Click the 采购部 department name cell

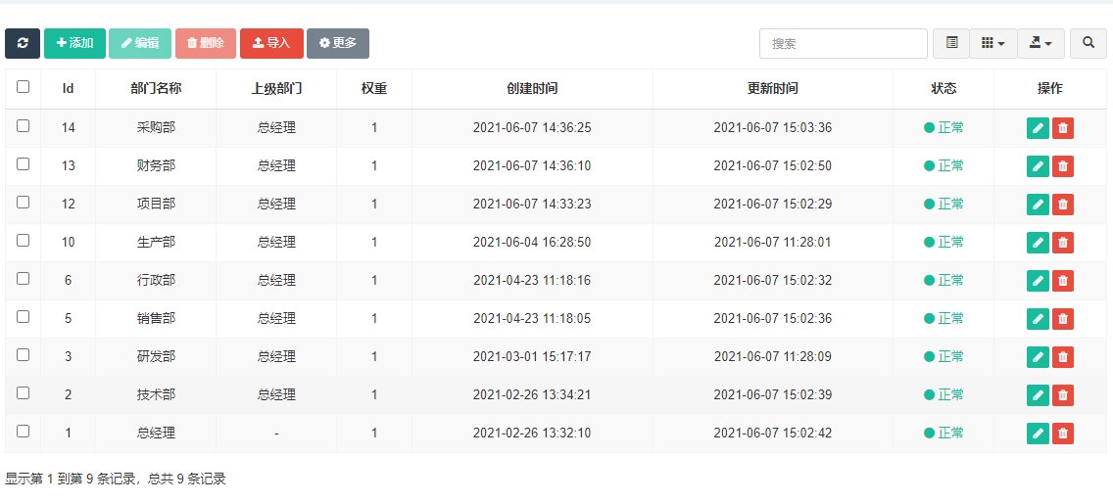(156, 127)
